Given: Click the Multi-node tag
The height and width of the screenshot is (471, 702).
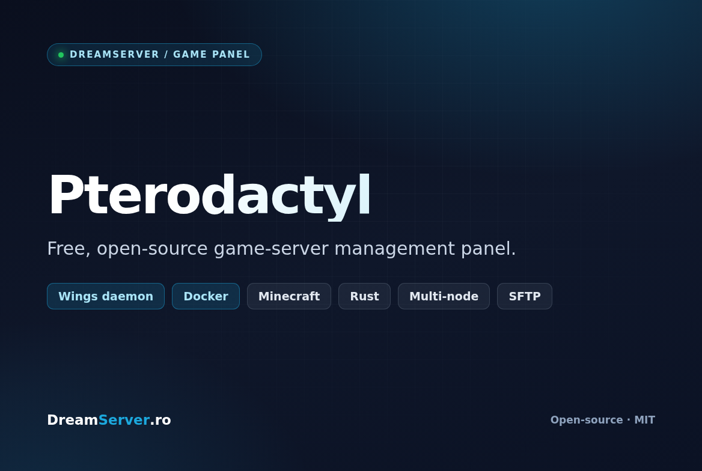Looking at the screenshot, I should pos(444,296).
